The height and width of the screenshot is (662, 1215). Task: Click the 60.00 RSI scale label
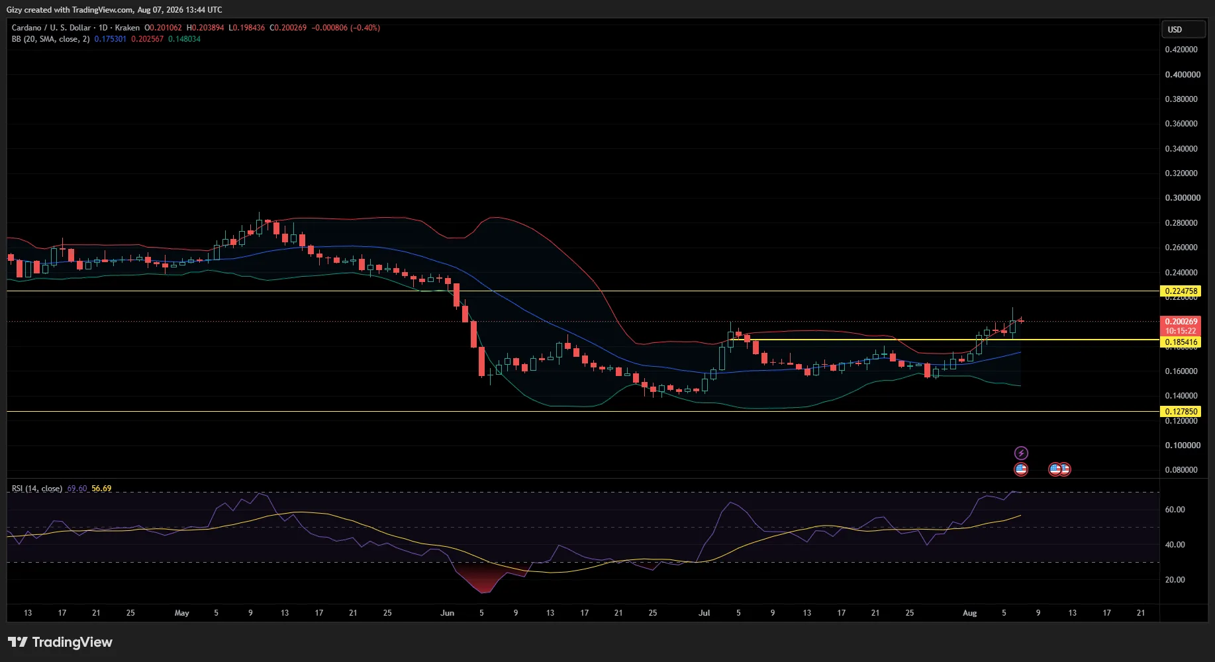pos(1175,510)
